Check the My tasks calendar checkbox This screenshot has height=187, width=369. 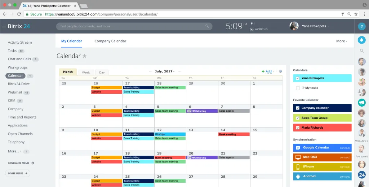click(298, 88)
